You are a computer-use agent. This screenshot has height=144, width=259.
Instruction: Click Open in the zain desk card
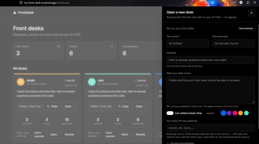pos(139,106)
